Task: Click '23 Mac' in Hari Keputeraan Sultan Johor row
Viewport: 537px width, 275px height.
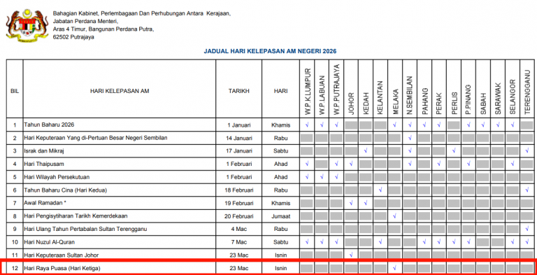Action: point(239,255)
